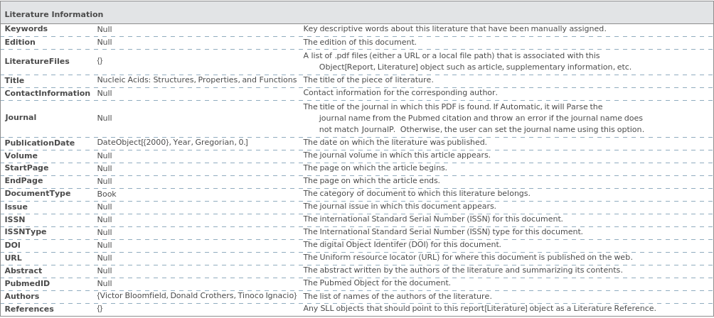714x318 pixels.
Task: Click the Edition field name
Action: point(20,42)
